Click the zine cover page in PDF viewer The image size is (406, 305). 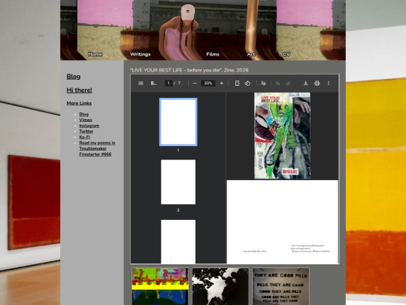[x=282, y=136]
